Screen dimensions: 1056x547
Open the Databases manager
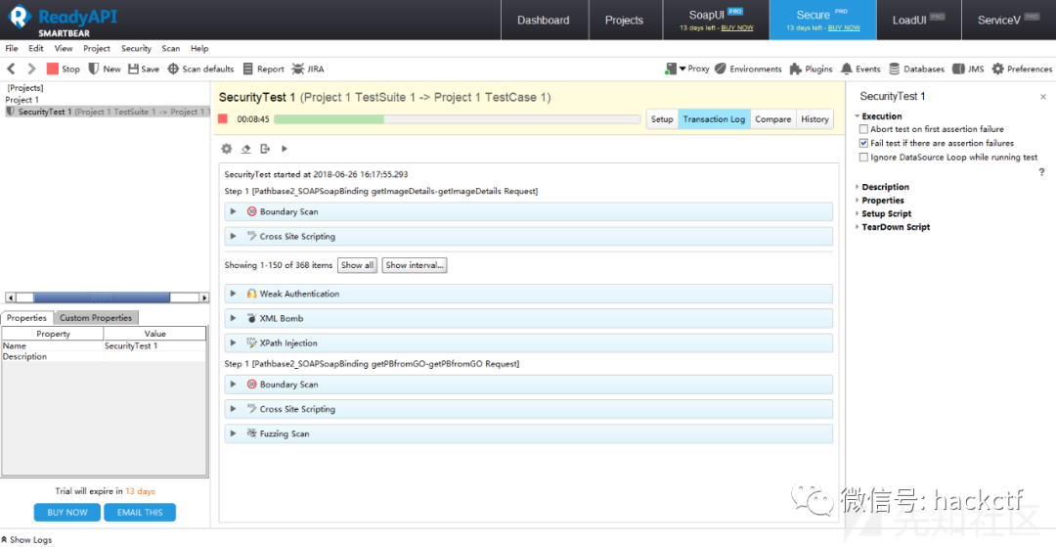point(916,68)
